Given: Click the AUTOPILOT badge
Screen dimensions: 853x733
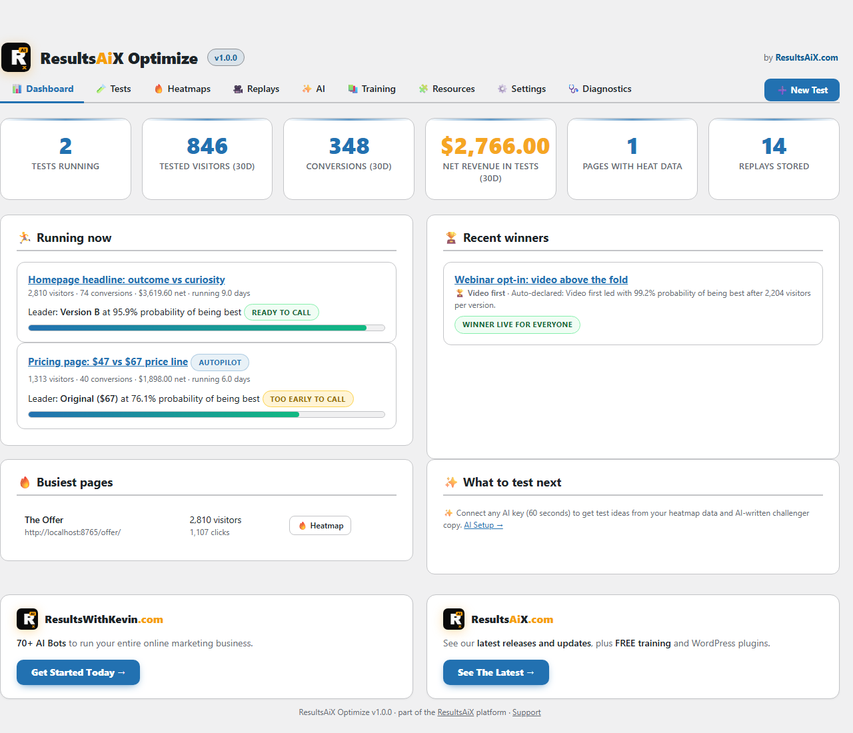Looking at the screenshot, I should (220, 363).
